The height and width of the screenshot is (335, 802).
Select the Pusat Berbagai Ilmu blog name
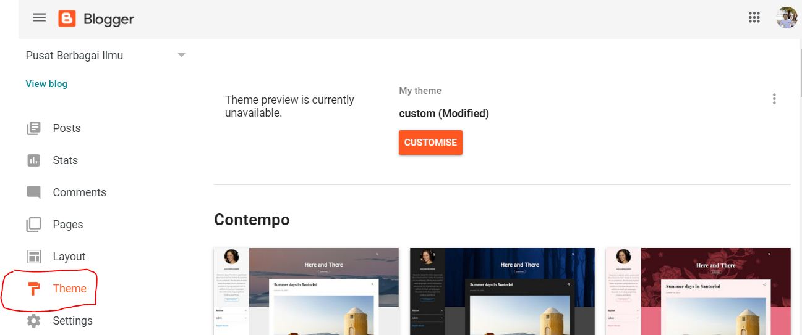(x=74, y=56)
